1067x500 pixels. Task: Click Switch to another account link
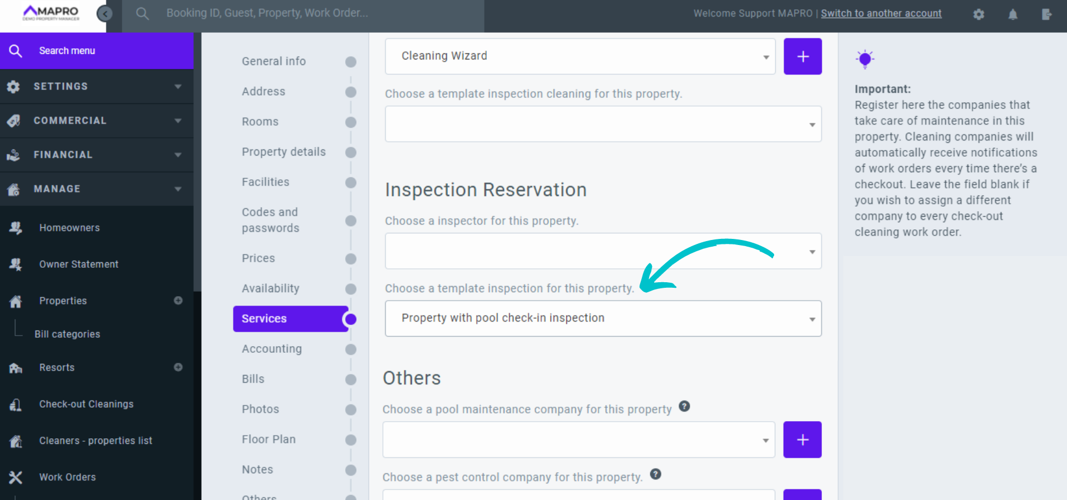[881, 13]
